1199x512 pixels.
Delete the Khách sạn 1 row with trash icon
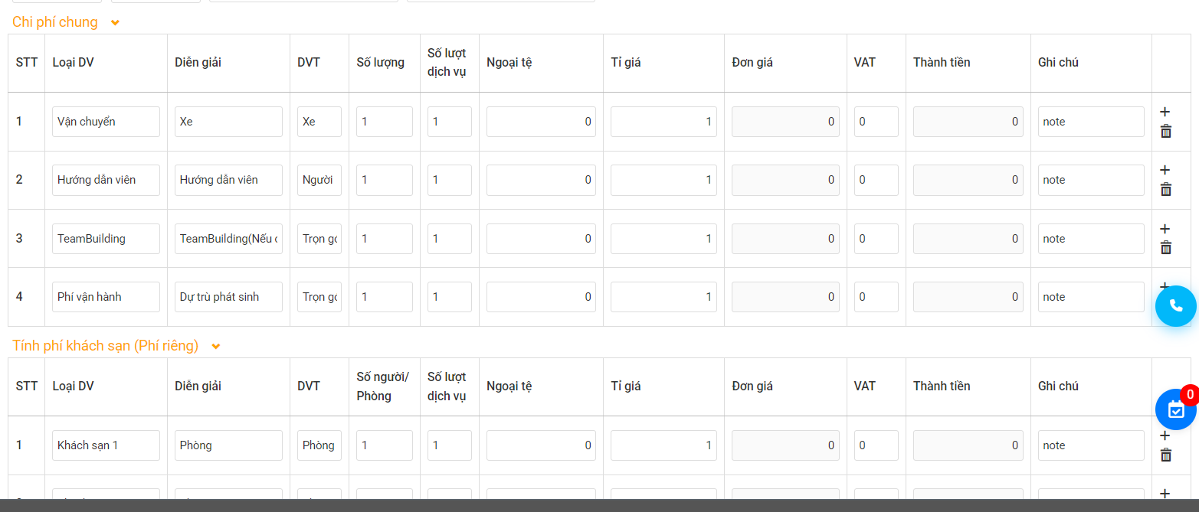point(1166,455)
